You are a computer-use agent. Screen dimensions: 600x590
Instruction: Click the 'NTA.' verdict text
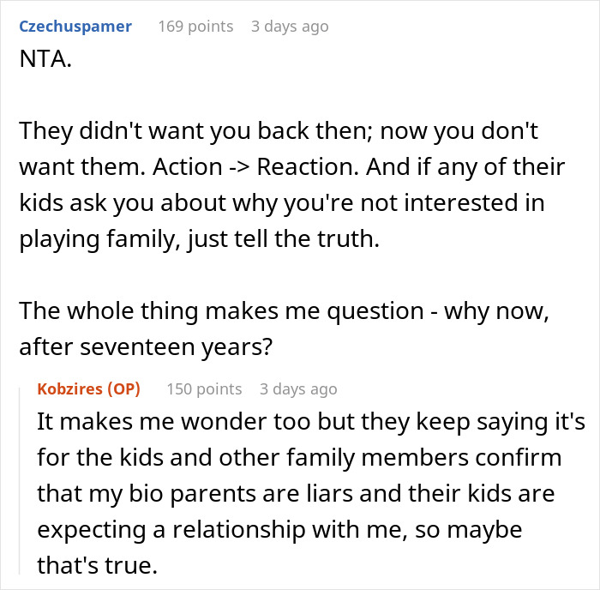coord(39,63)
